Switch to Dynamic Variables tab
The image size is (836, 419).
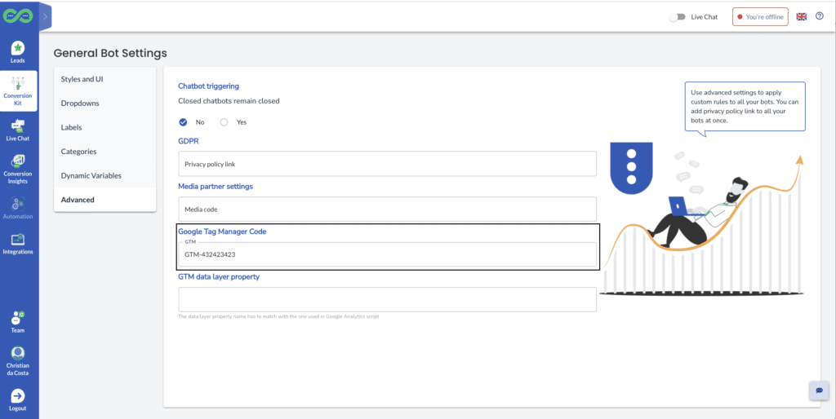click(x=105, y=176)
